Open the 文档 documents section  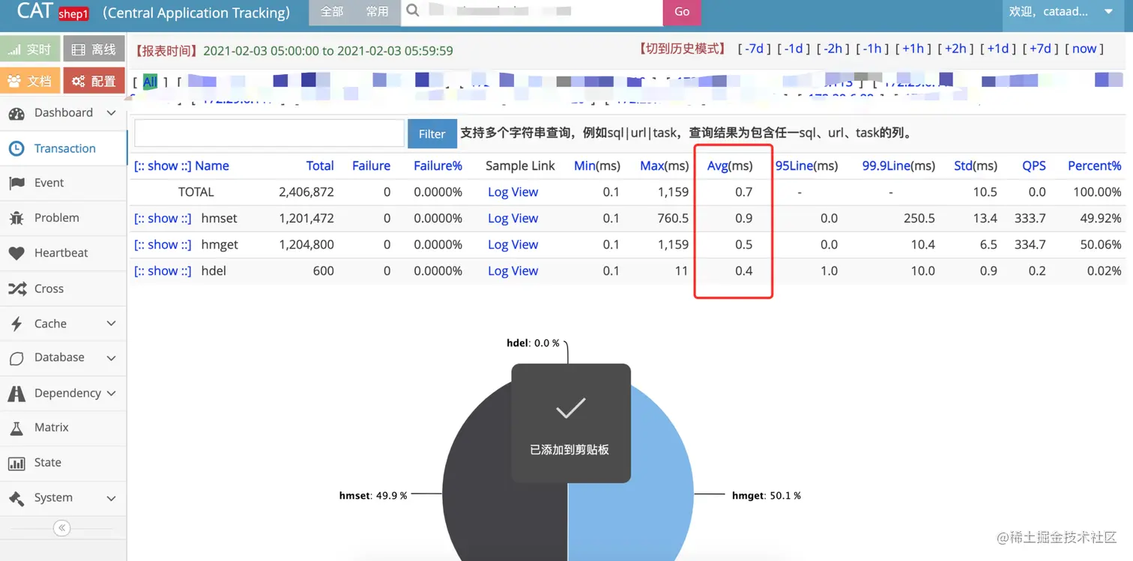(x=30, y=81)
